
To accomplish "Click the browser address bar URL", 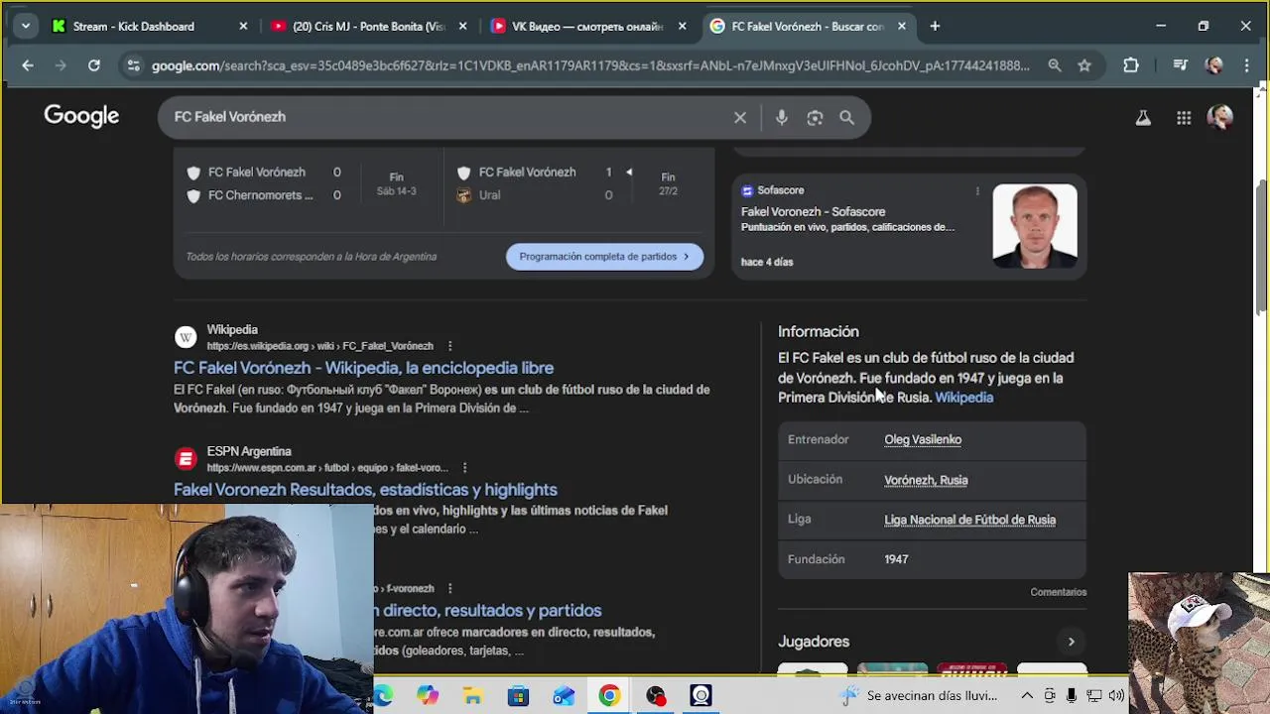I will [590, 65].
